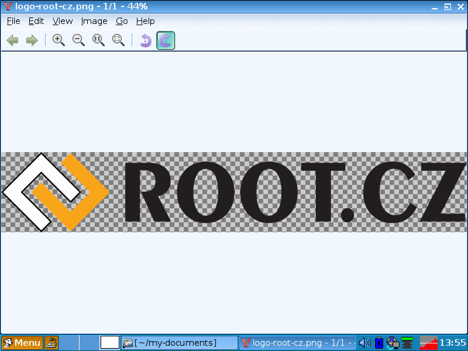468x351 pixels.
Task: Maximize the Viewnior window
Action: point(448,6)
